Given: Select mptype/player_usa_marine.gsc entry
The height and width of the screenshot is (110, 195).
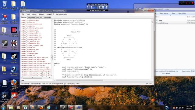Looking at the screenshot, I should point(33,65).
